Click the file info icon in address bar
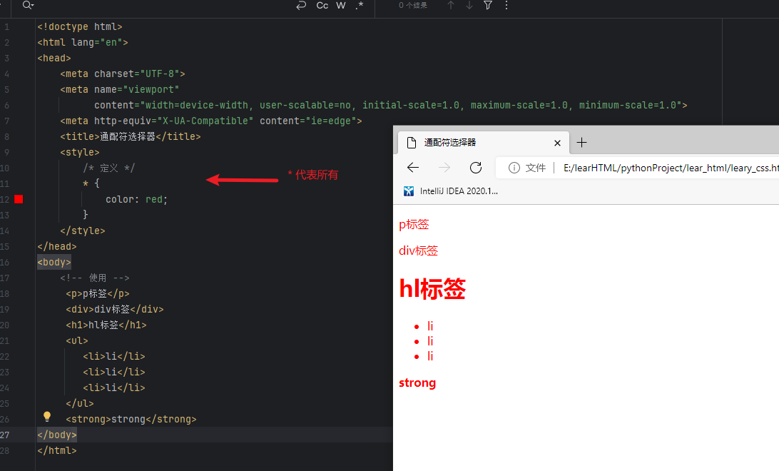The width and height of the screenshot is (779, 471). coord(514,168)
